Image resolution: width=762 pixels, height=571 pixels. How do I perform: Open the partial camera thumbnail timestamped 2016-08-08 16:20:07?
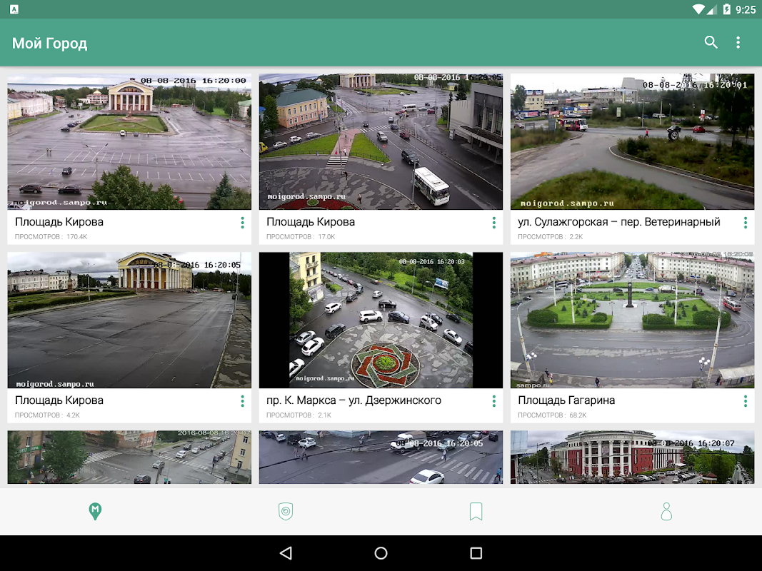coord(129,457)
